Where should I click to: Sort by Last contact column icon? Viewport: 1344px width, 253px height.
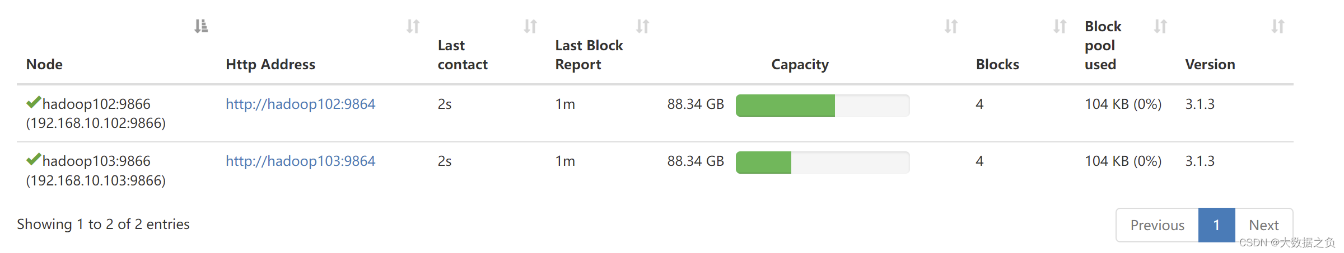point(530,26)
